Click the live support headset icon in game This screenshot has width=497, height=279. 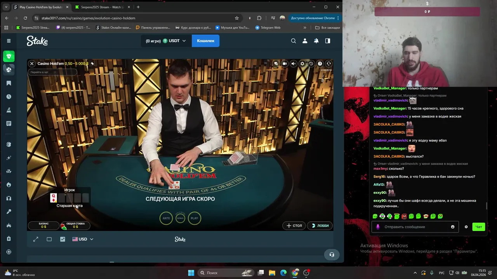[328, 64]
